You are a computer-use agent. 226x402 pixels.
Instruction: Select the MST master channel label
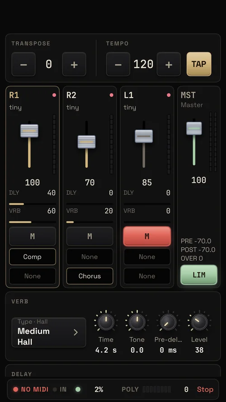coord(188,95)
